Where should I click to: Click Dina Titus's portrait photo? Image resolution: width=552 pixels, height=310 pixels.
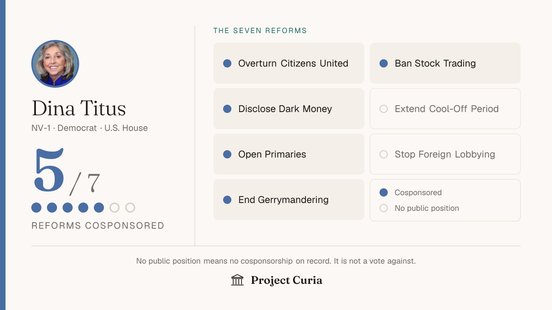point(55,64)
